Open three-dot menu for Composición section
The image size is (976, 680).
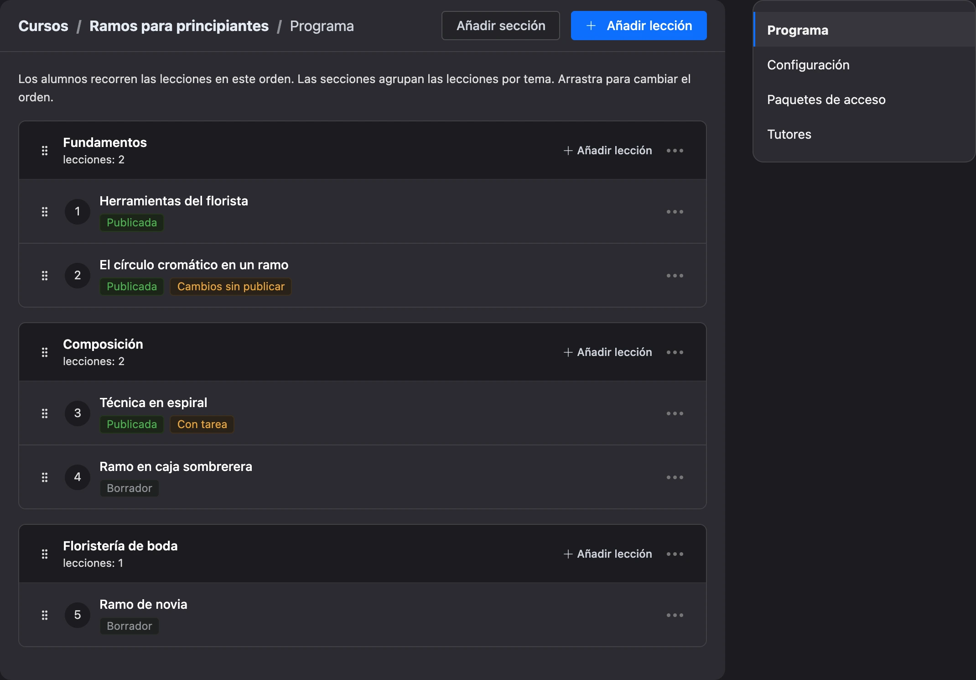675,352
